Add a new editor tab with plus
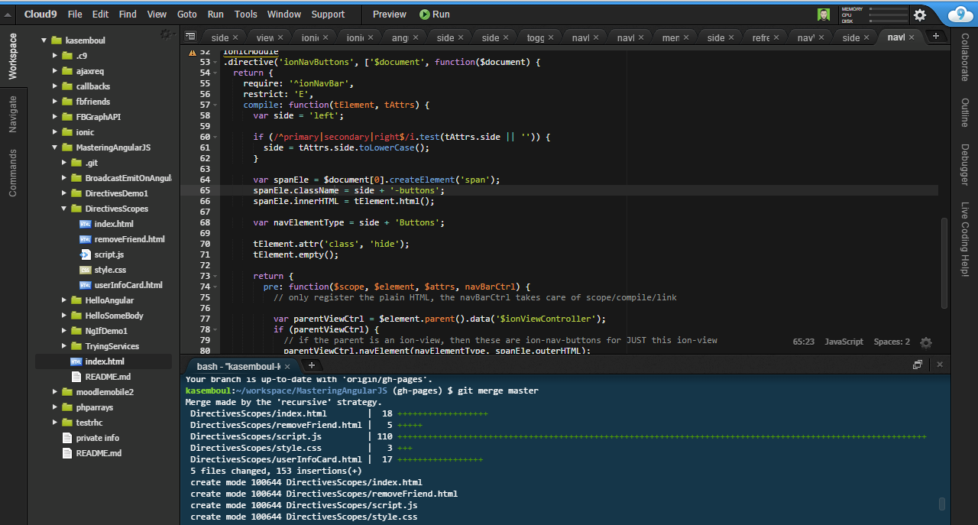Screen dimensions: 978x525 (935, 36)
